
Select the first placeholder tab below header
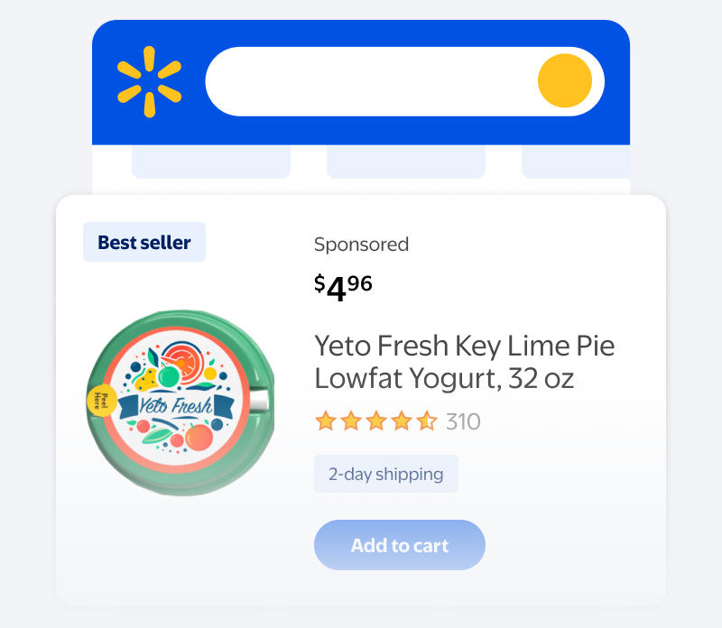pos(211,161)
